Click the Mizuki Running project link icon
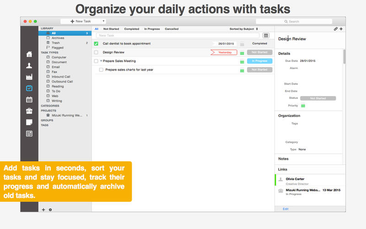Screen dimensions: 366x229 (281, 191)
